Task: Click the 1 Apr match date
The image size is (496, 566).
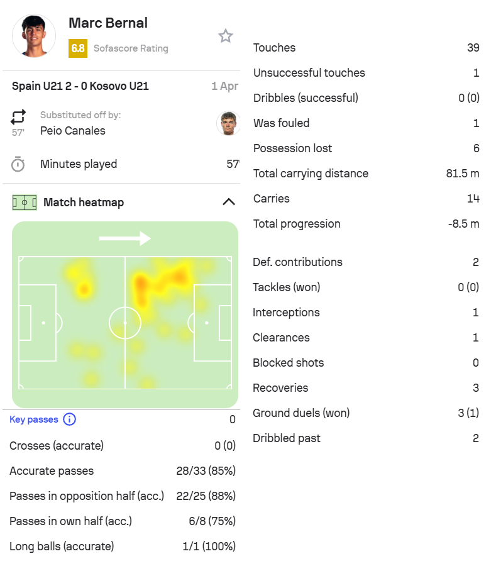Action: click(x=224, y=86)
